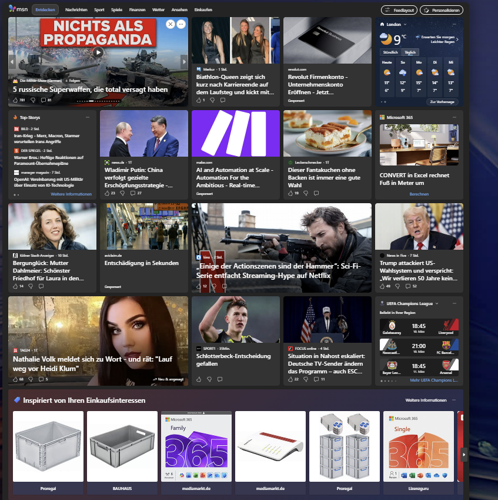The width and height of the screenshot is (498, 500).
Task: Like the Nathalie Volk article
Action: click(15, 379)
